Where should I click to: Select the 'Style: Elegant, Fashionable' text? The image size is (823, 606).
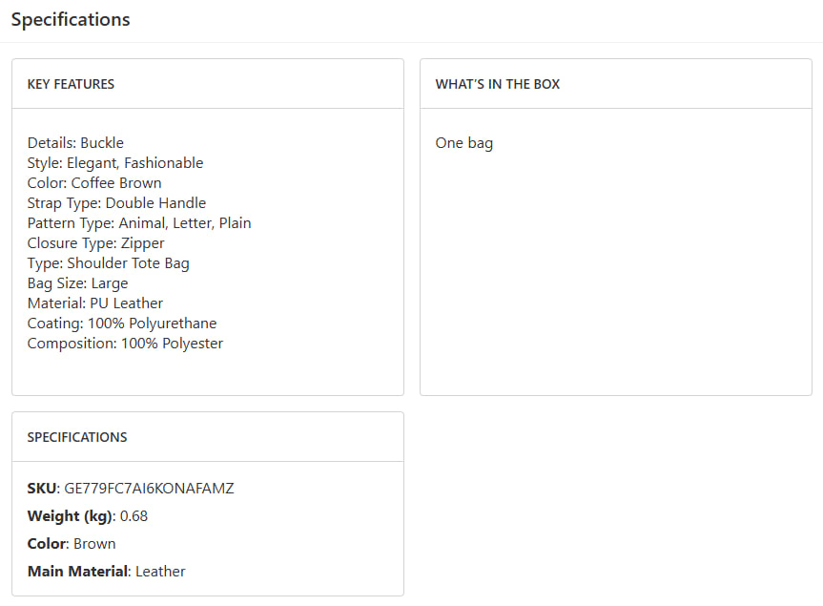(115, 163)
